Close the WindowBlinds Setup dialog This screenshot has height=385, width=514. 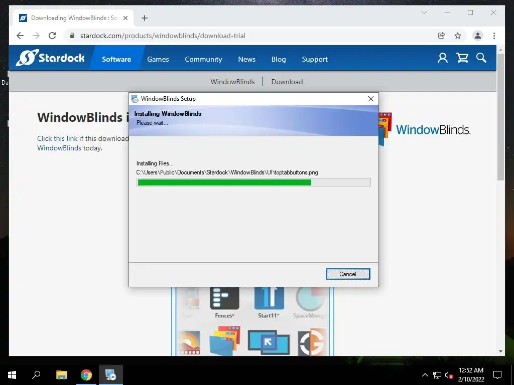click(371, 99)
